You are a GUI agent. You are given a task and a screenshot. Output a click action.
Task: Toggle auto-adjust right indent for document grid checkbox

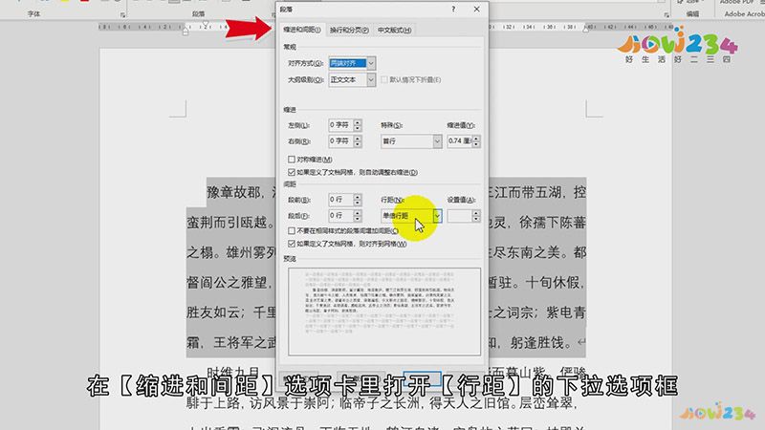[292, 172]
